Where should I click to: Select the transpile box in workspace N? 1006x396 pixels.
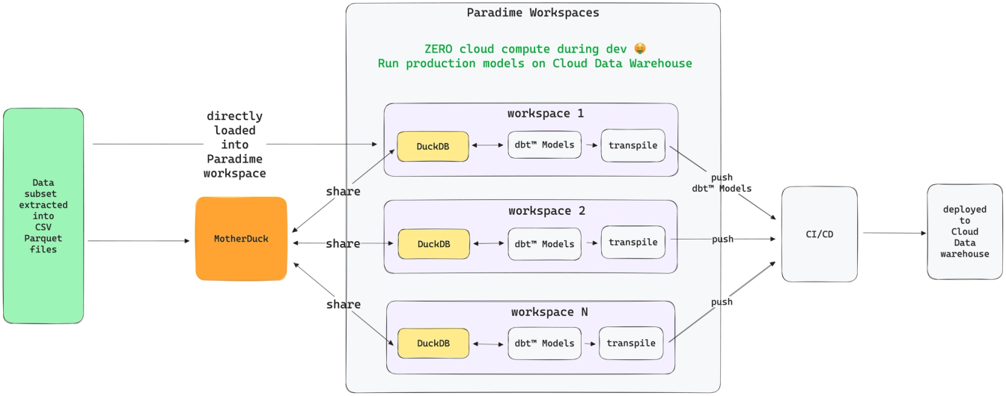[631, 343]
